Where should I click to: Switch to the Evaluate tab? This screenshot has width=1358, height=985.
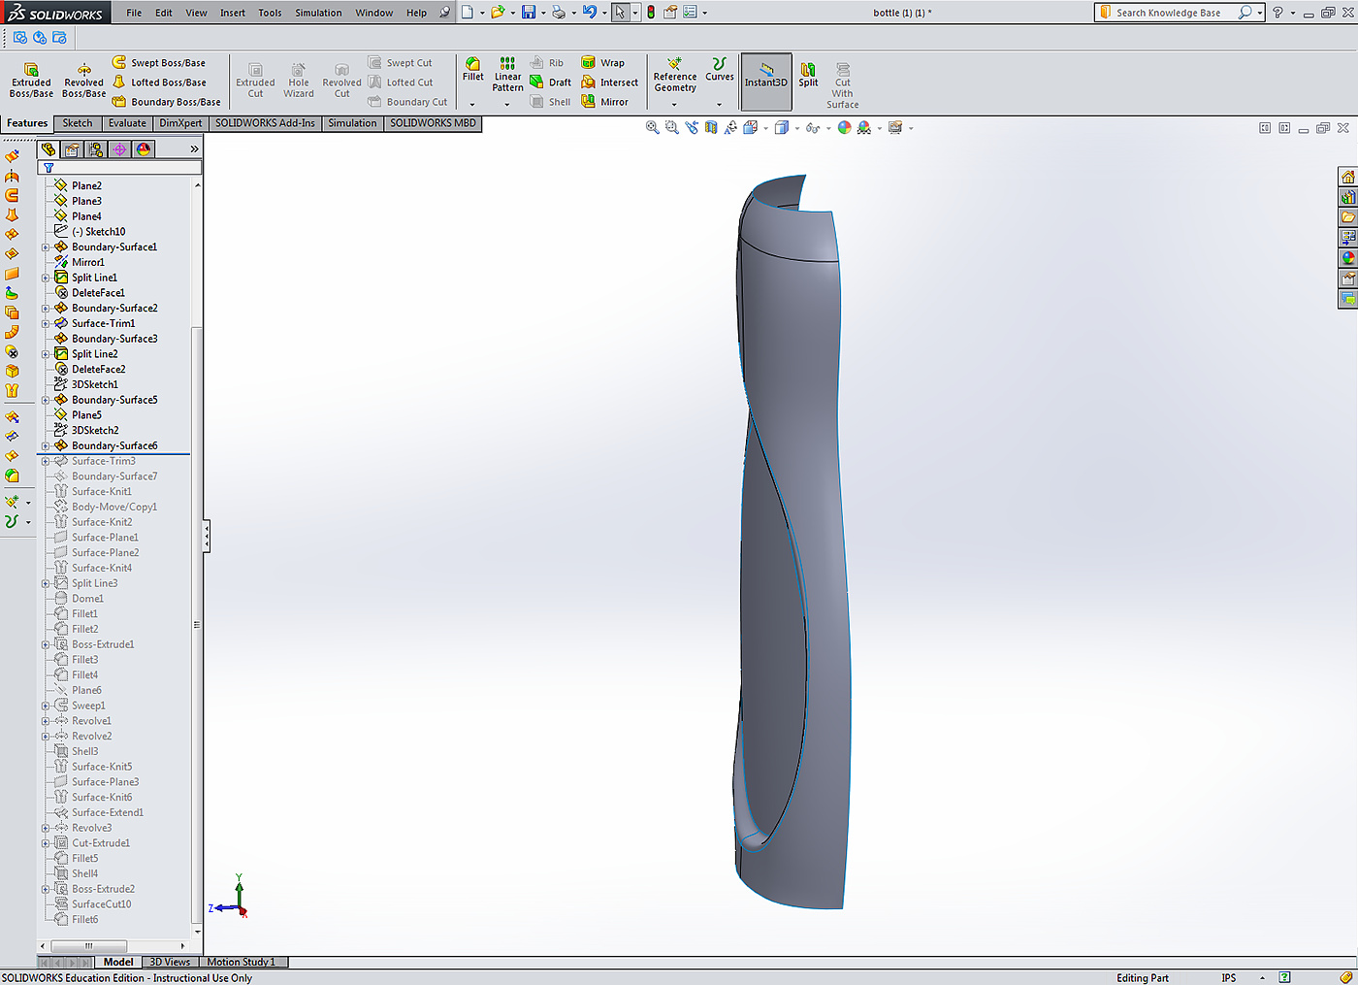(127, 123)
